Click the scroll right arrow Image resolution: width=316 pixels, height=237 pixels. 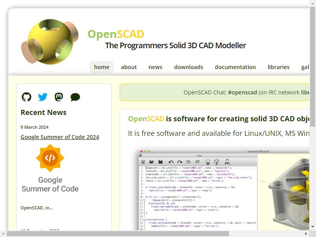tap(306, 233)
